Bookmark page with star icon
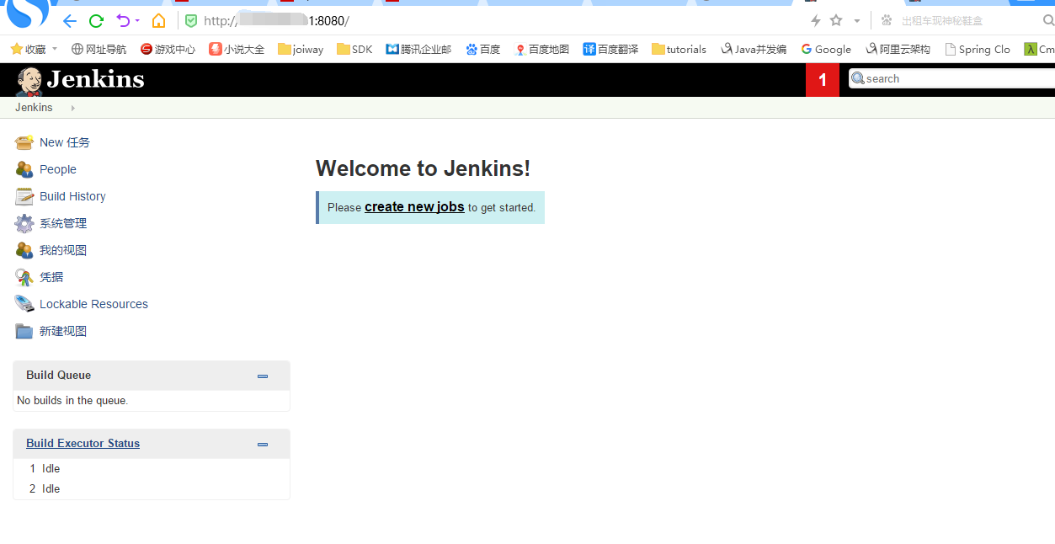This screenshot has width=1055, height=544. coord(836,20)
